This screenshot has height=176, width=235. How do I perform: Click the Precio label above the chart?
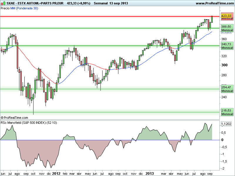(x=5, y=9)
